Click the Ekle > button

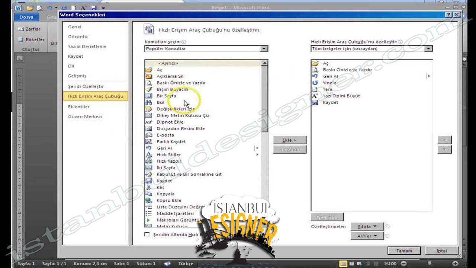coord(290,140)
